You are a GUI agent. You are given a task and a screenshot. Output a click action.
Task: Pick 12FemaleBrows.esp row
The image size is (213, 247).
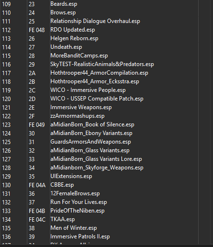[75, 193]
